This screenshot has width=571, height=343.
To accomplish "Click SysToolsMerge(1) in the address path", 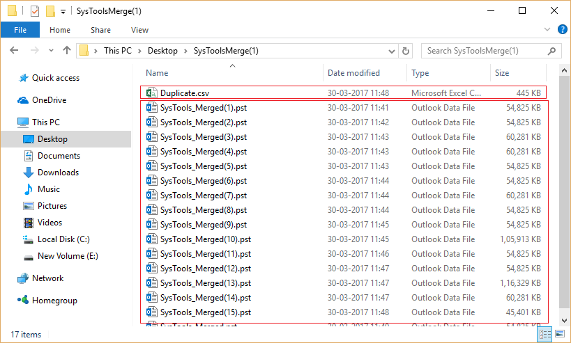I will [x=226, y=51].
